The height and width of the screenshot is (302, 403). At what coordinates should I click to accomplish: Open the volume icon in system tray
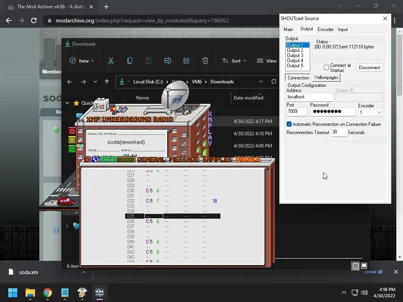click(364, 293)
